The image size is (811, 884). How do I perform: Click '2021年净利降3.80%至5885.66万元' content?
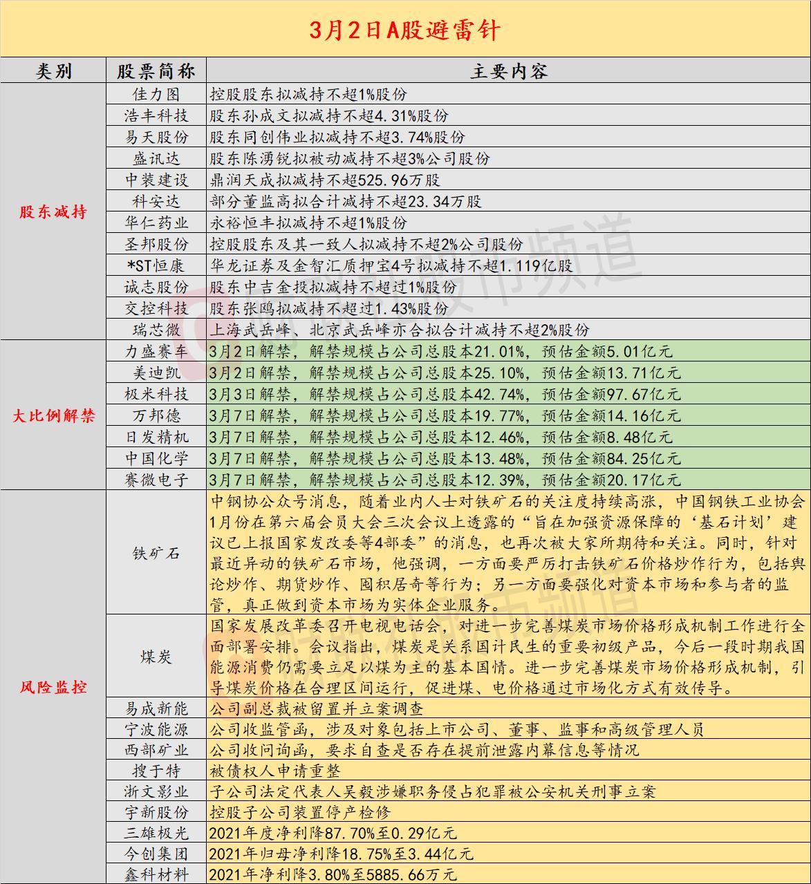[x=333, y=874]
